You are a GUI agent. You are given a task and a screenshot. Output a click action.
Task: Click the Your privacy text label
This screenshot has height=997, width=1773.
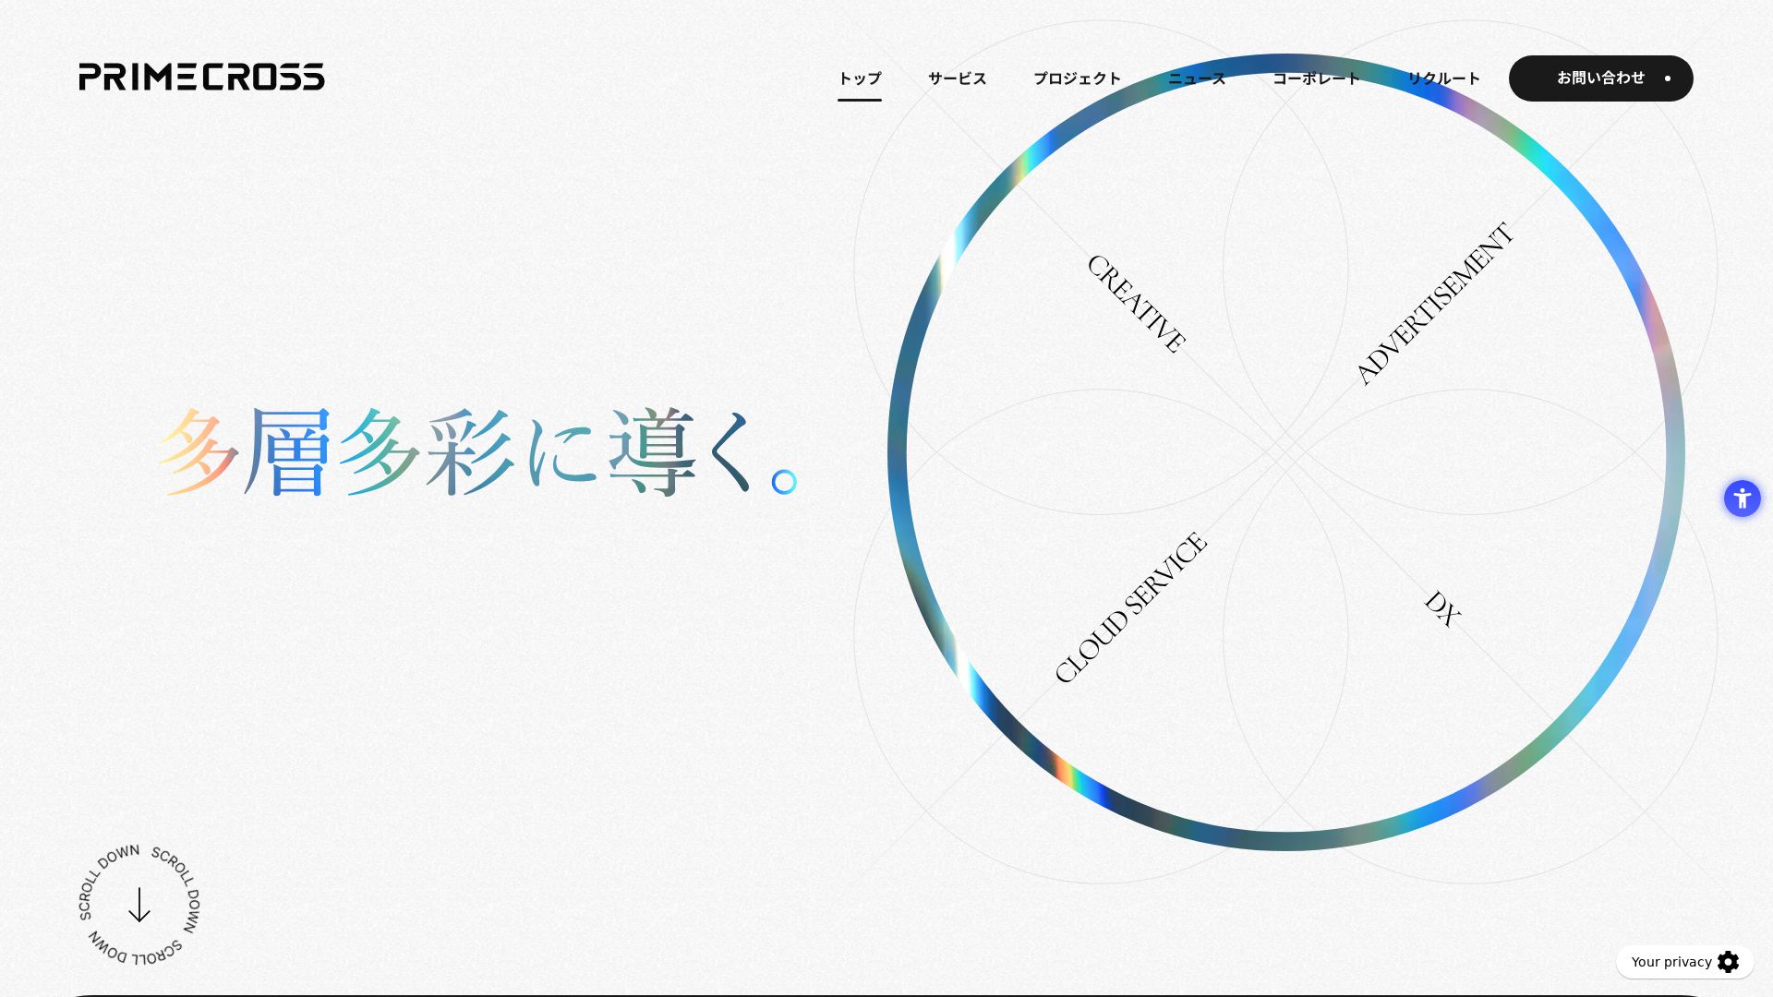(1670, 962)
